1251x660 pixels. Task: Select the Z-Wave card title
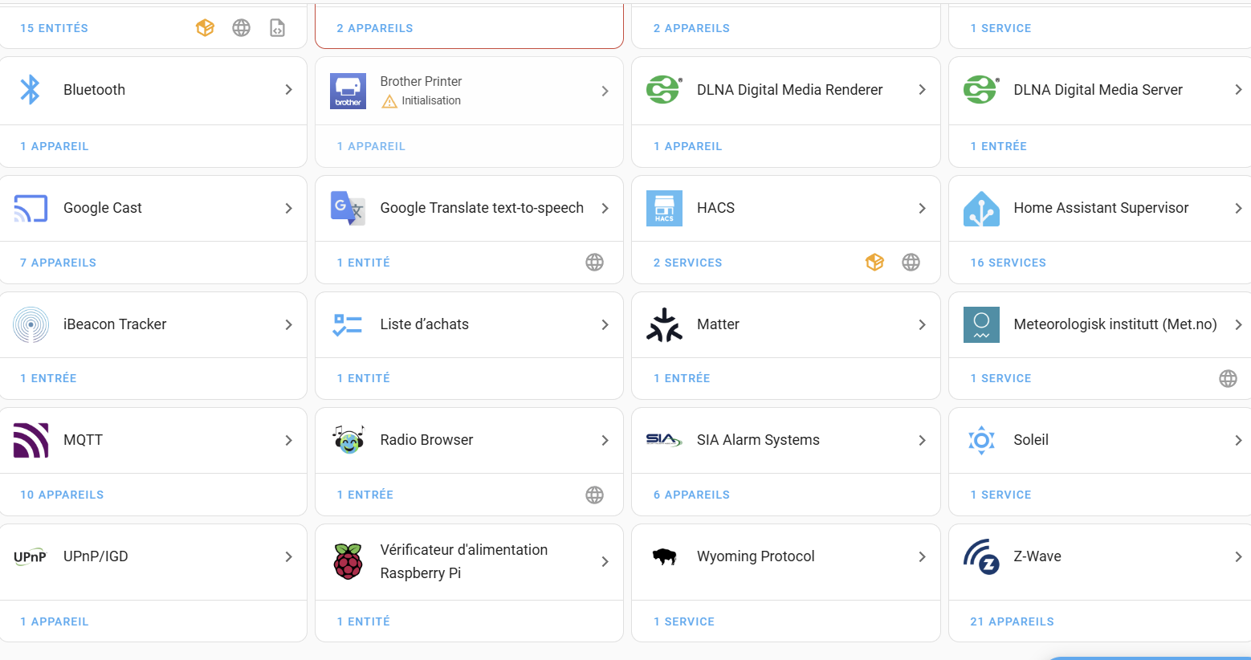(x=1037, y=556)
